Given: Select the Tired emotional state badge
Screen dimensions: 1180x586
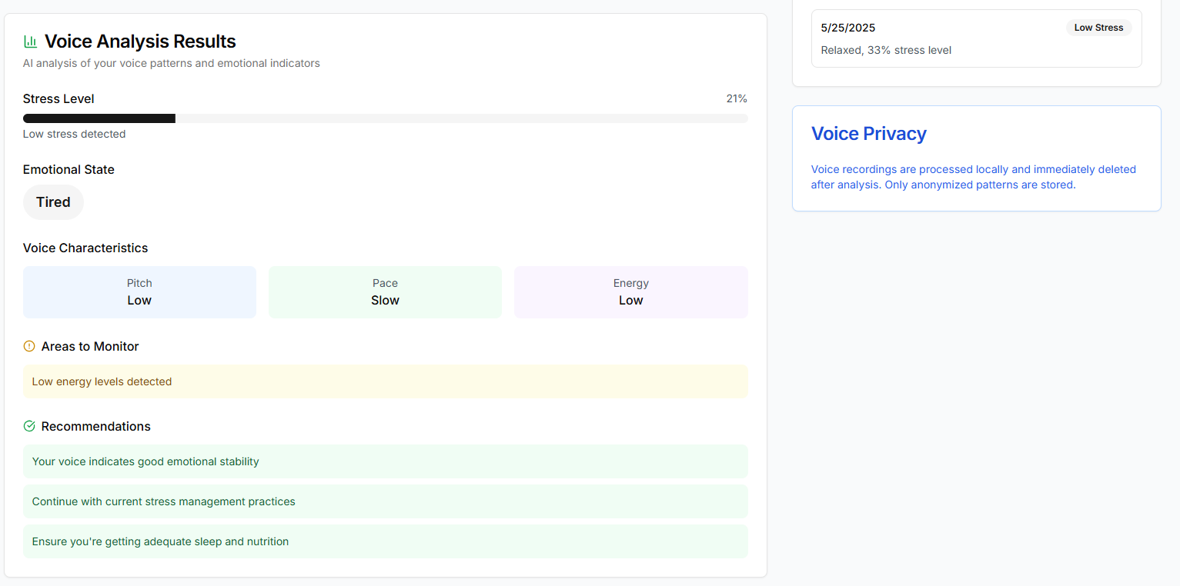Looking at the screenshot, I should 53,202.
